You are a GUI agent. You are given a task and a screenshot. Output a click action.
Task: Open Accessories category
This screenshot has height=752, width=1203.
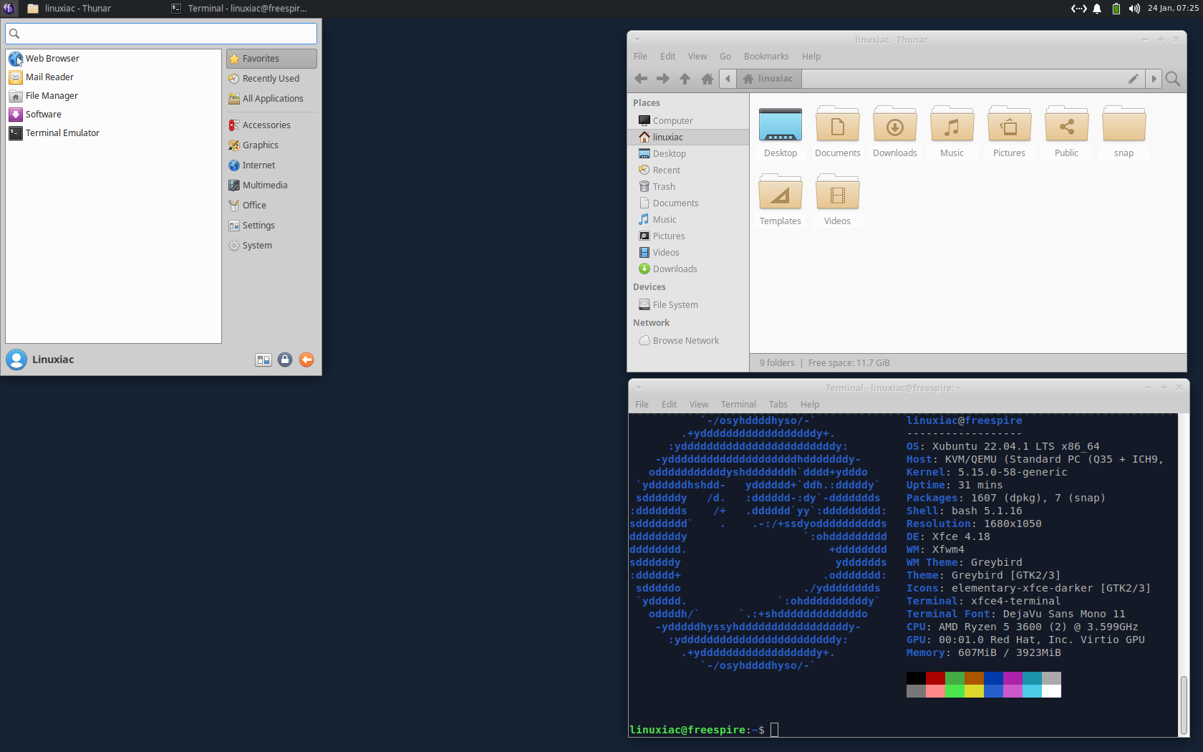point(272,125)
